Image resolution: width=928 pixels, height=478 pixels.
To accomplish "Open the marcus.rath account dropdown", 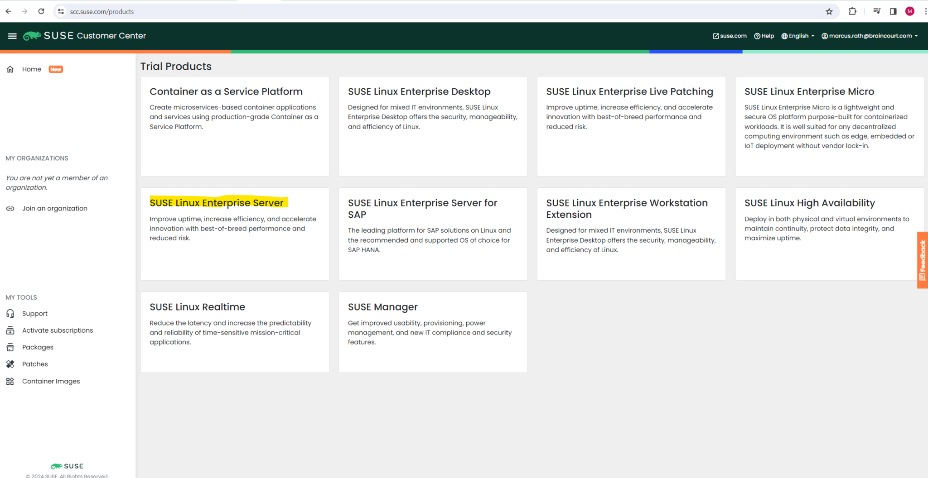I will 870,36.
